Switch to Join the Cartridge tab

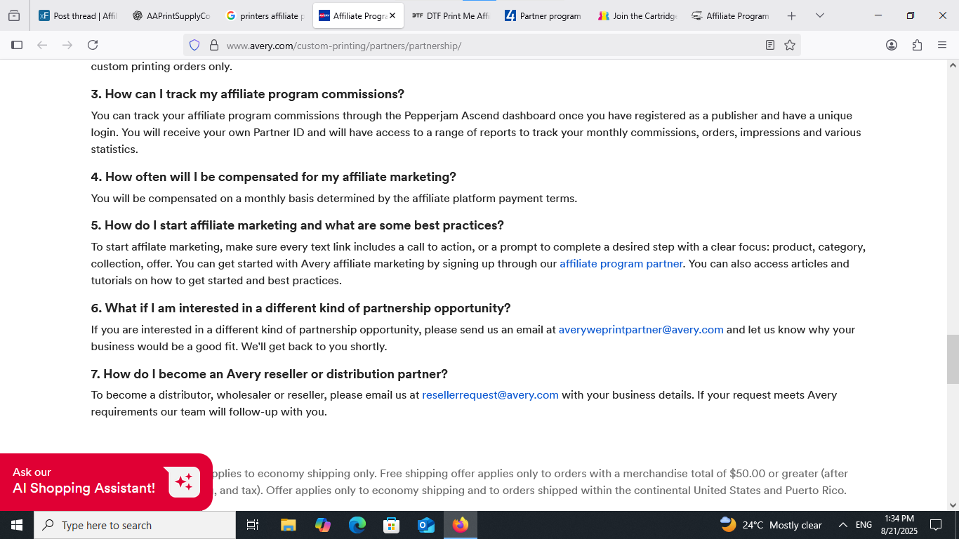point(637,15)
